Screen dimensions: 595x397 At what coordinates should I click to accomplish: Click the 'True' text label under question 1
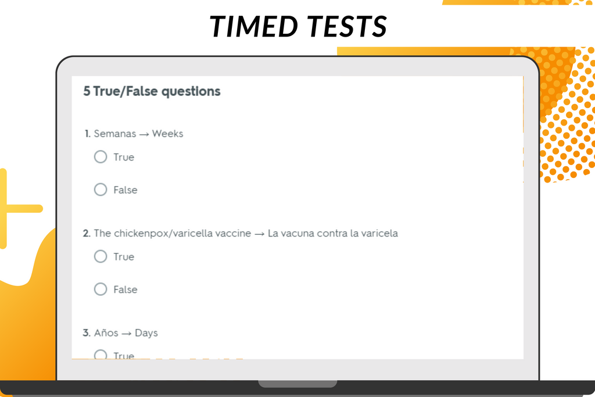coord(124,157)
